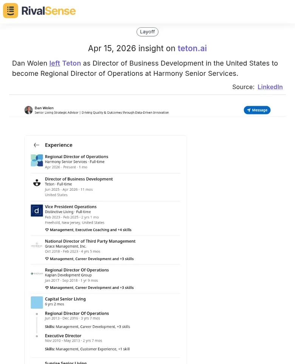Expand '+4 skills' under Vice President Operations
Image resolution: width=295 pixels, height=364 pixels.
(x=124, y=229)
